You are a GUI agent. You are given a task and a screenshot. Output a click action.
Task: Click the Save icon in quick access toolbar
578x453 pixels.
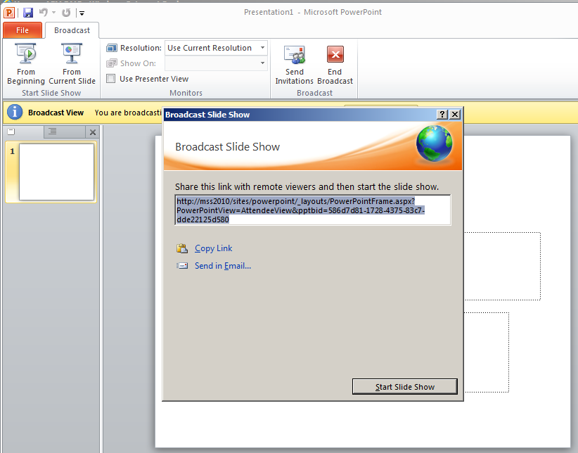click(x=28, y=13)
